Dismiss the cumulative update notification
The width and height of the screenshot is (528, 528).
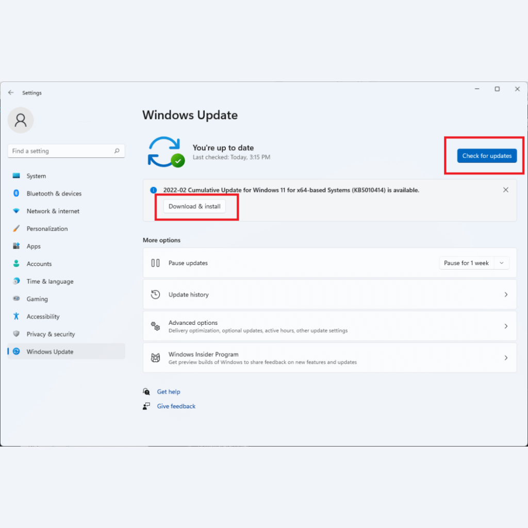coord(505,190)
